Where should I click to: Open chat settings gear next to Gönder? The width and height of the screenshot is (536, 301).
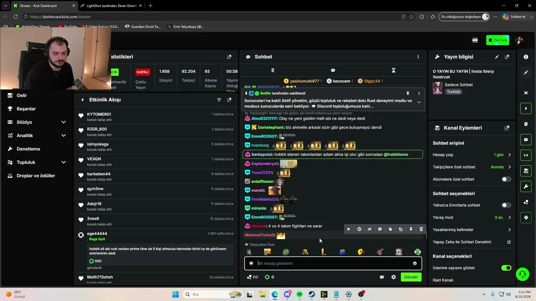click(394, 277)
